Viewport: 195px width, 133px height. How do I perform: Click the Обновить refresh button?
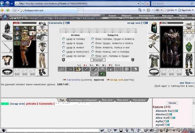tap(172, 103)
